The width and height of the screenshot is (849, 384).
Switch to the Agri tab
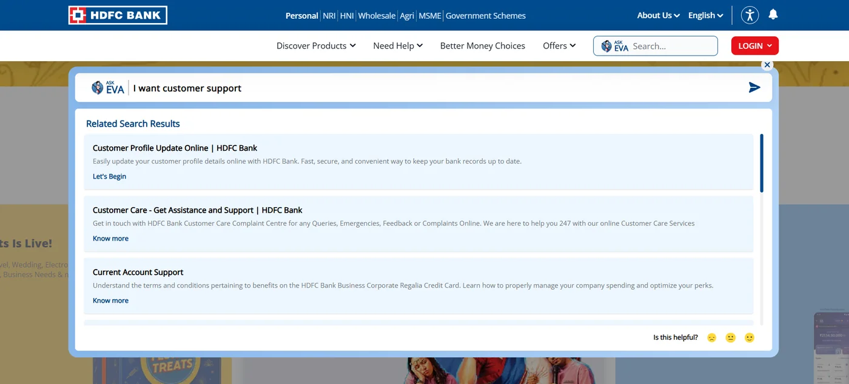pos(407,16)
